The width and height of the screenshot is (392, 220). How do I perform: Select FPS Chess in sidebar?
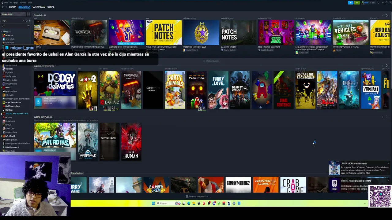(x=9, y=110)
